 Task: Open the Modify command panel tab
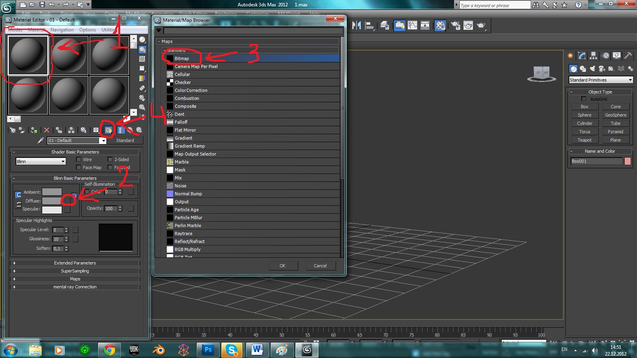pyautogui.click(x=582, y=56)
